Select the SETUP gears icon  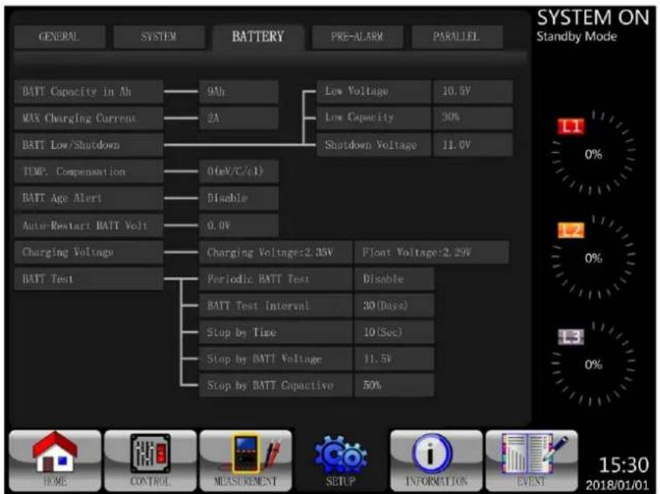pyautogui.click(x=341, y=461)
